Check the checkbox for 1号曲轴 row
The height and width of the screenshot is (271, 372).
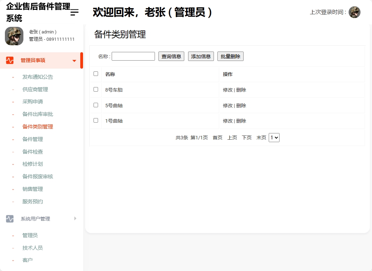(x=95, y=121)
